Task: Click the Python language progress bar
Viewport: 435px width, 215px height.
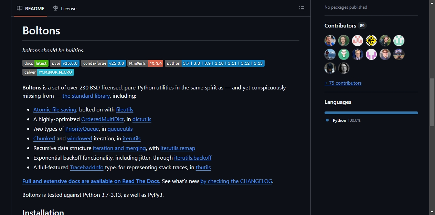Action: click(x=371, y=113)
